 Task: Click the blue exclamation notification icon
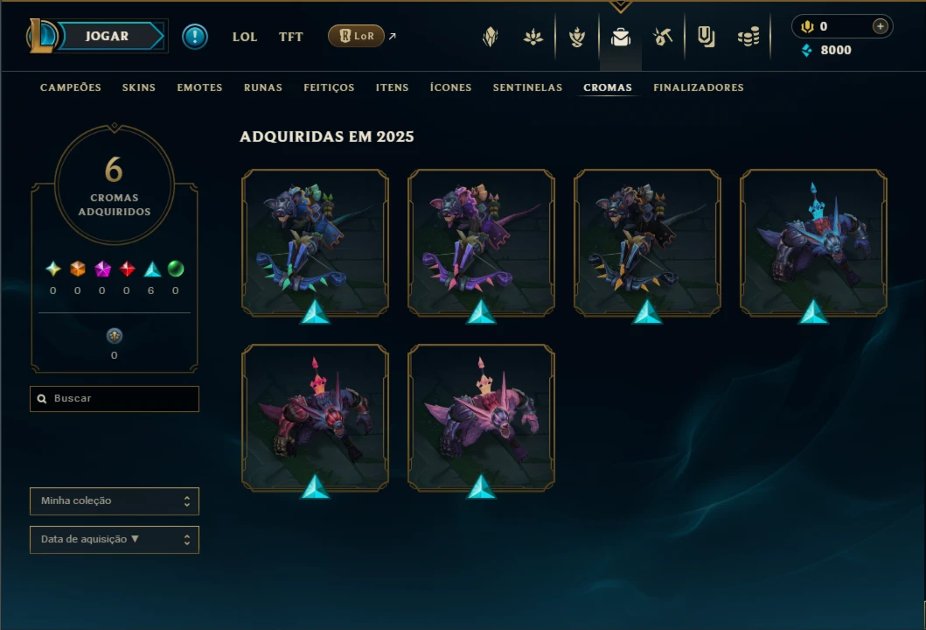(194, 37)
